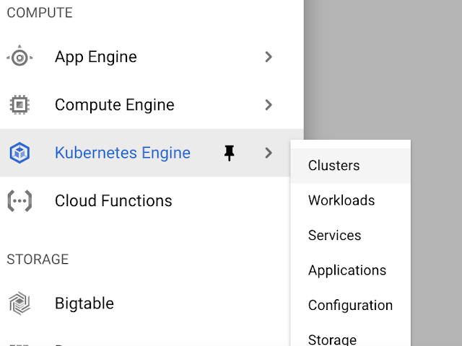Expand the Kubernetes Engine submenu chevron
This screenshot has width=462, height=346.
point(268,153)
